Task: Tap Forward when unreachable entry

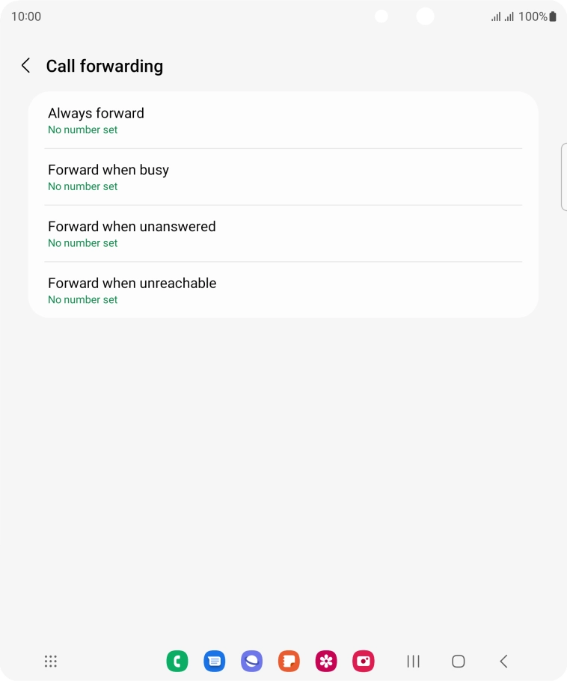Action: coord(283,290)
